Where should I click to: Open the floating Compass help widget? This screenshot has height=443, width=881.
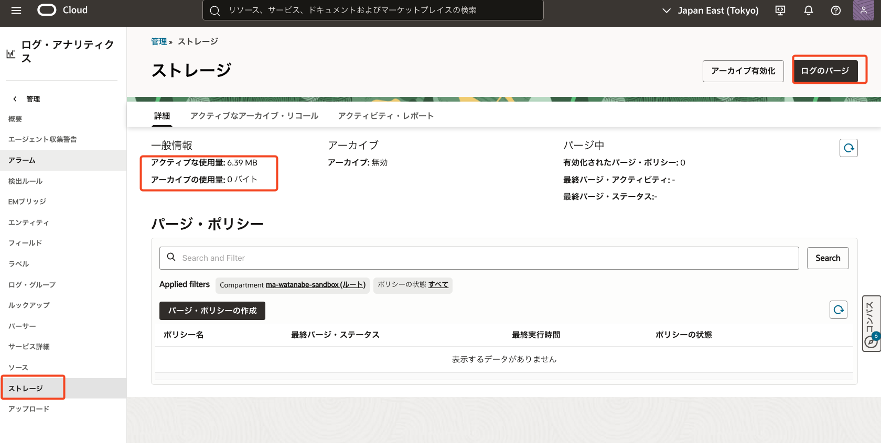[871, 323]
